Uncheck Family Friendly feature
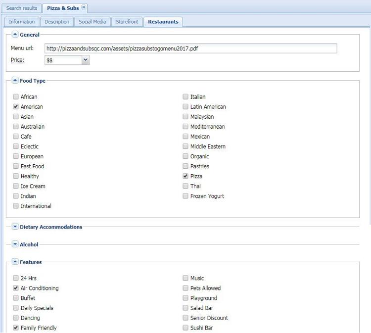Screen dimensions: 371x333 point(16,328)
